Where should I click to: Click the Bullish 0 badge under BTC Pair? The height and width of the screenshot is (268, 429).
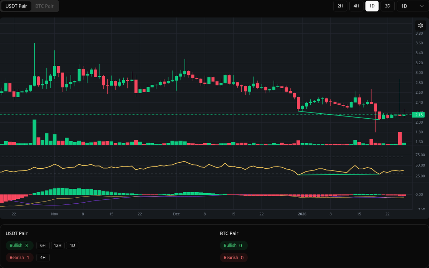pos(233,245)
